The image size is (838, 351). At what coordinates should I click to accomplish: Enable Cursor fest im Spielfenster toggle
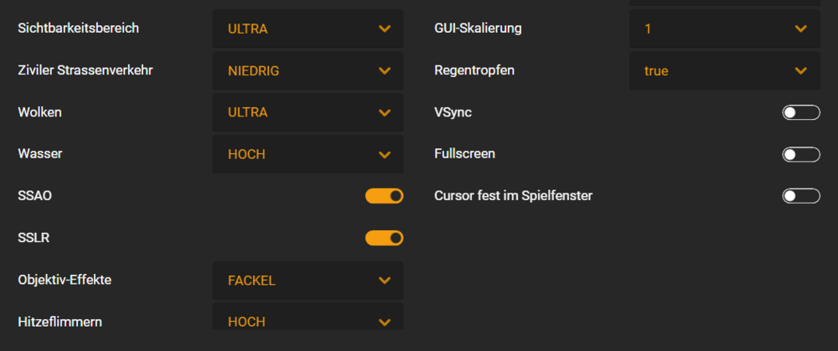click(x=800, y=196)
